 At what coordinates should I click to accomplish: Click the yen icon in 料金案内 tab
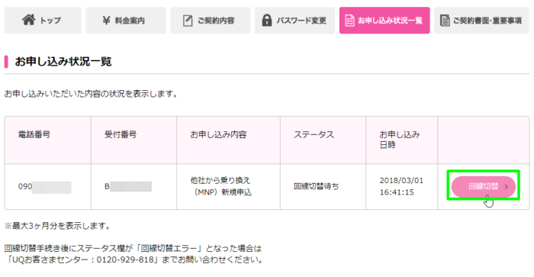click(x=106, y=21)
